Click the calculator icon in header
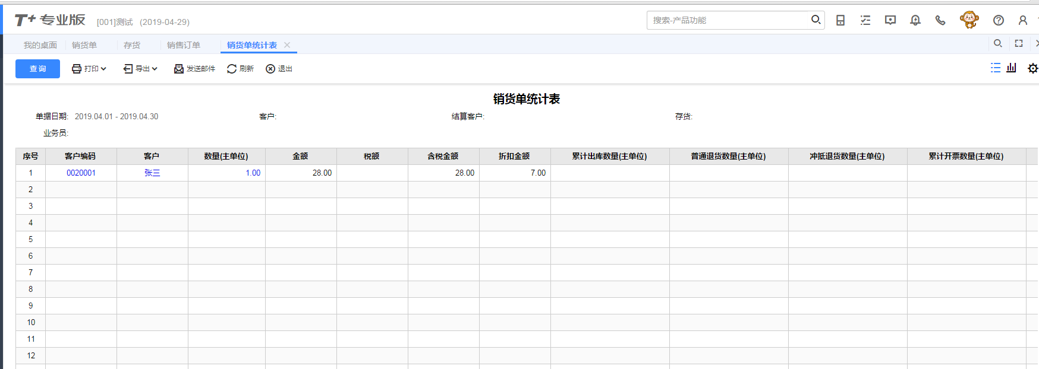This screenshot has width=1039, height=369. point(840,20)
